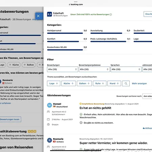Click the plus icon in Lage topic chip
The image size is (152, 152).
(x=57, y=83)
